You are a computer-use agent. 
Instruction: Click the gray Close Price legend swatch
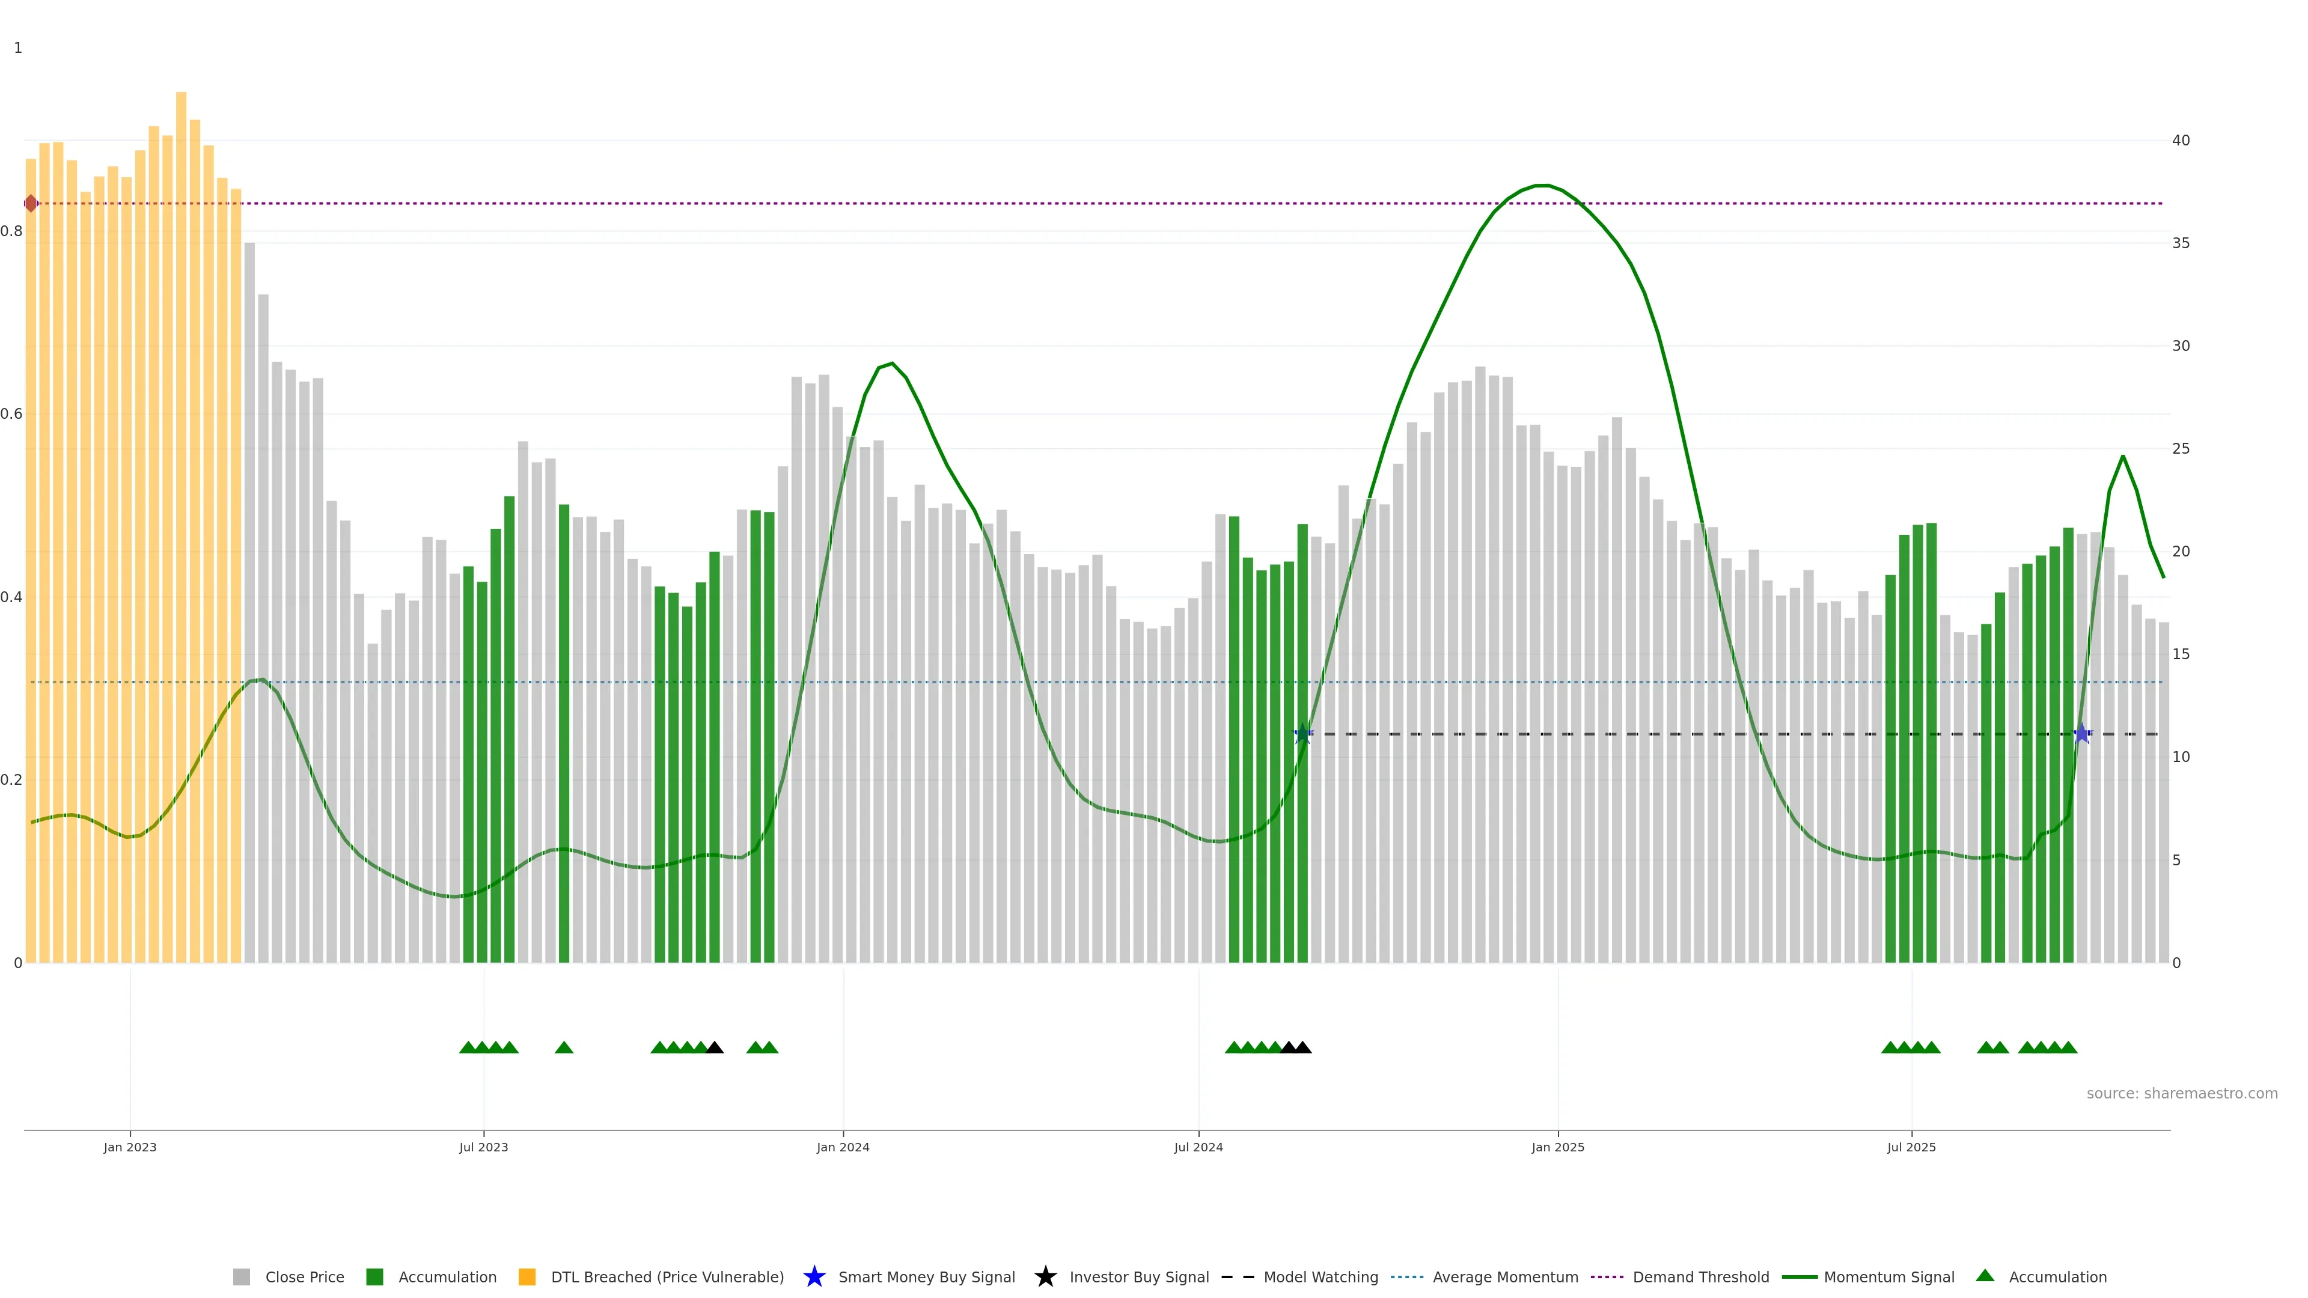[x=241, y=1276]
